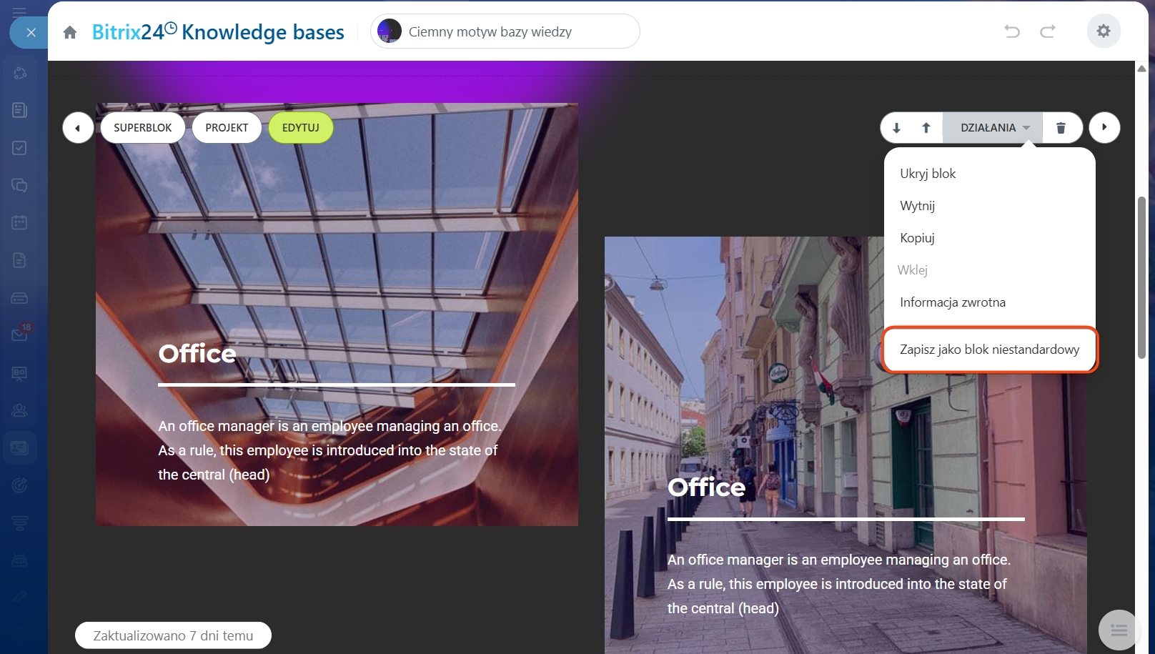The width and height of the screenshot is (1155, 654).
Task: Choose 'Zapisz jako blok niestandardowy'
Action: point(989,350)
